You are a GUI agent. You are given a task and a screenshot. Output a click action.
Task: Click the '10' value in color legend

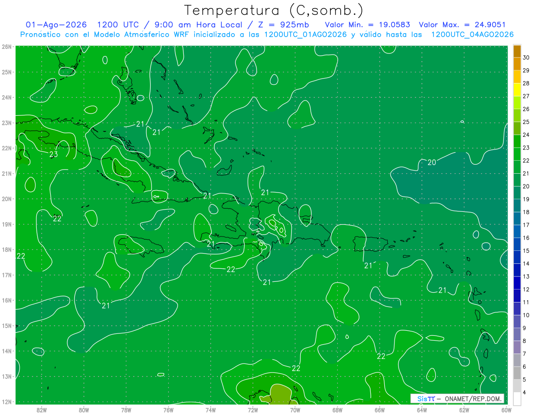coord(526,315)
